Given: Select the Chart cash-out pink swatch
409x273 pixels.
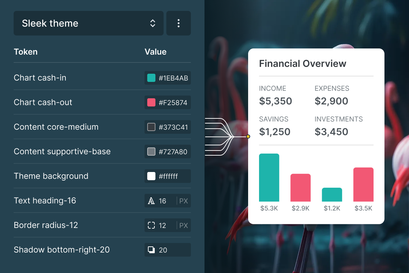Looking at the screenshot, I should point(151,102).
